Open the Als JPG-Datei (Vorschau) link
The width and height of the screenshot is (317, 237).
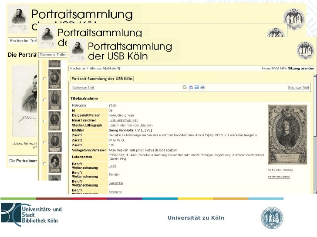click(x=280, y=170)
